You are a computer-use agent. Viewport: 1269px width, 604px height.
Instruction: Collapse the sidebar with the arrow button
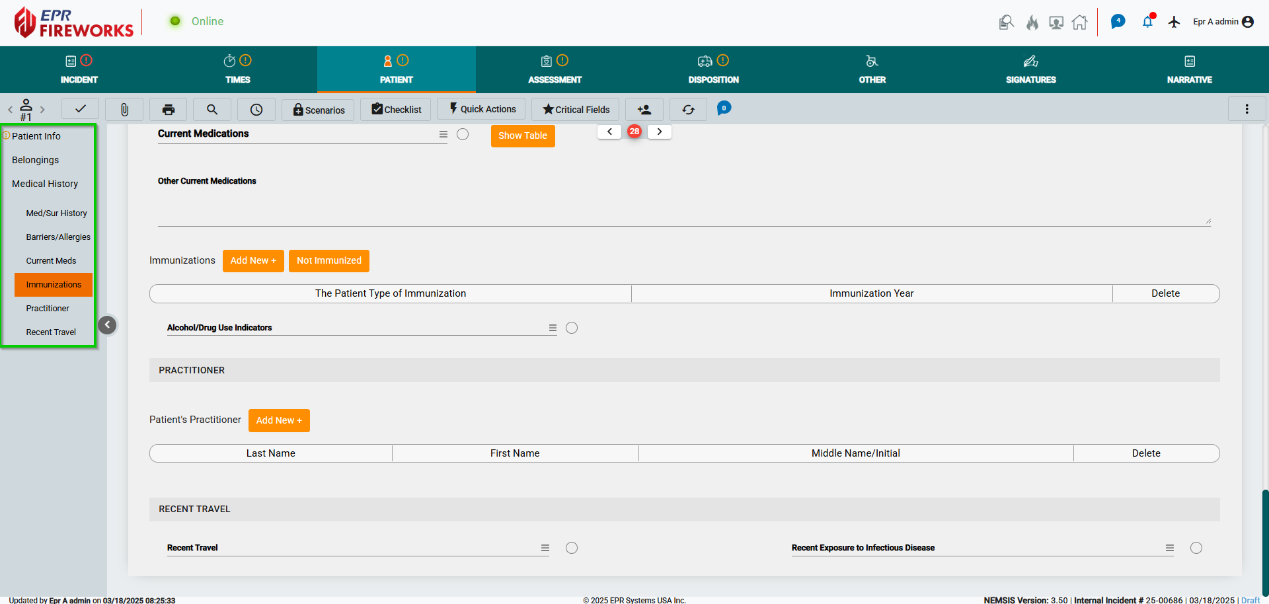click(107, 324)
